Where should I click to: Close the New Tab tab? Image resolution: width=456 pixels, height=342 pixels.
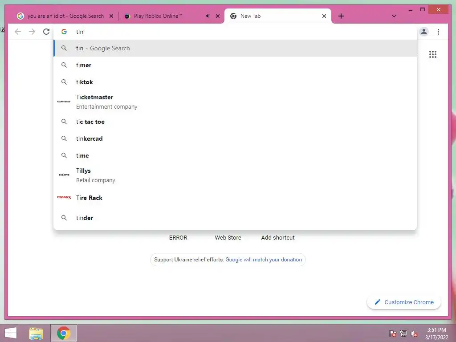tap(324, 16)
